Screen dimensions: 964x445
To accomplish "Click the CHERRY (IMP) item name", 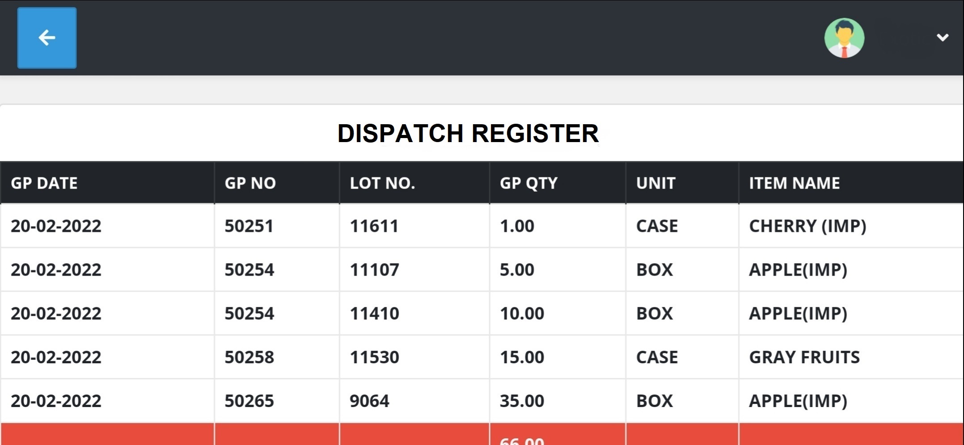I will point(808,226).
